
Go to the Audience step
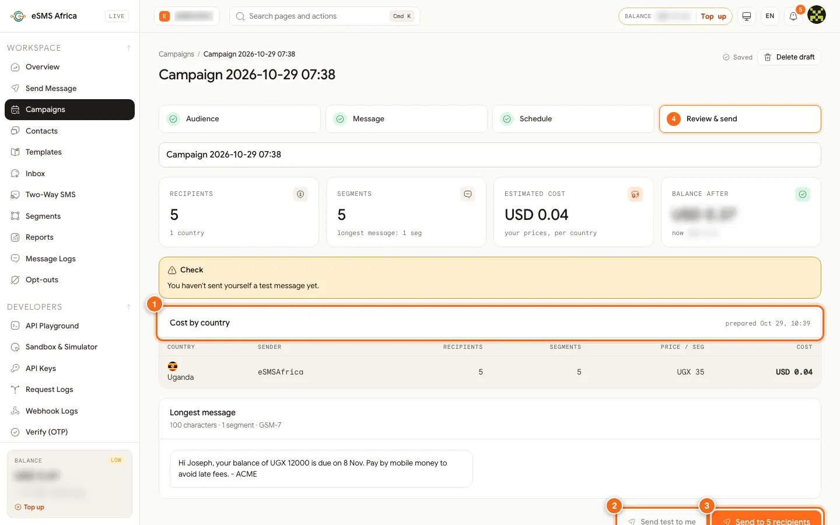click(240, 119)
